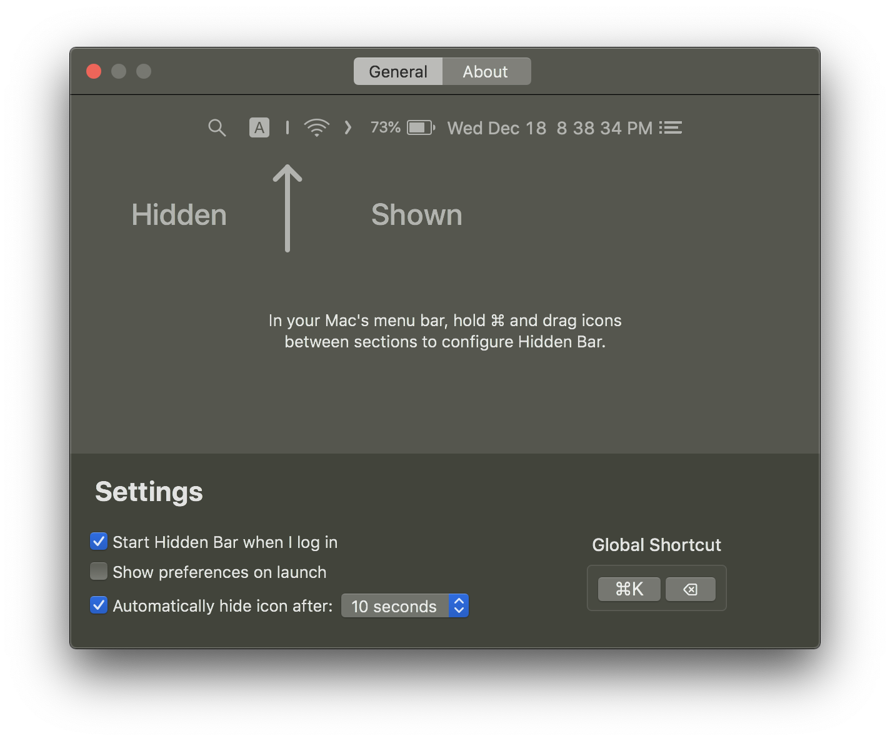Click the "Wed Dec 18" date display
890x741 pixels.
[496, 127]
